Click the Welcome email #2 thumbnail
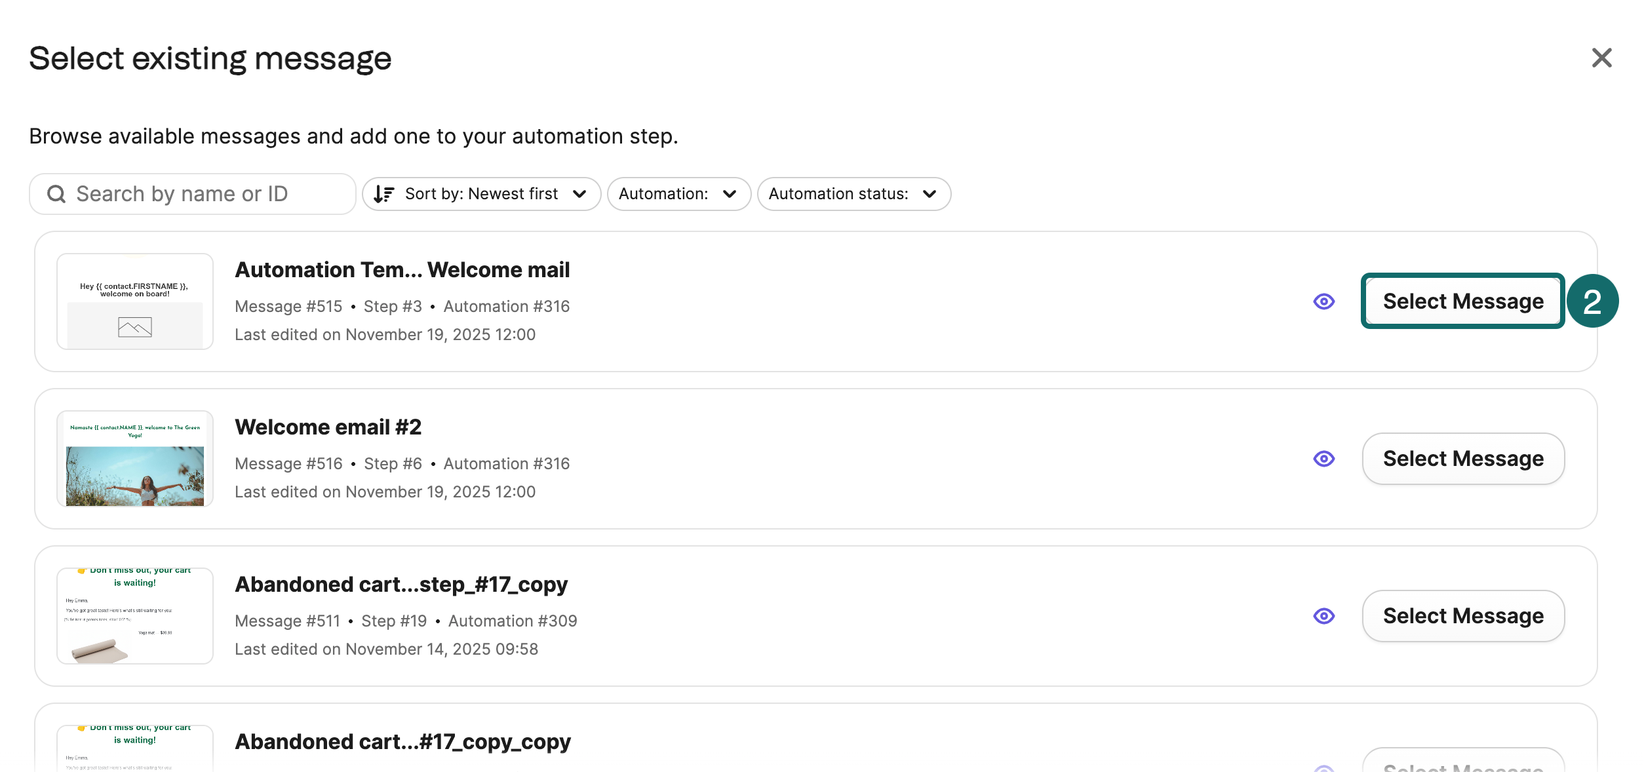The height and width of the screenshot is (772, 1644). tap(134, 459)
